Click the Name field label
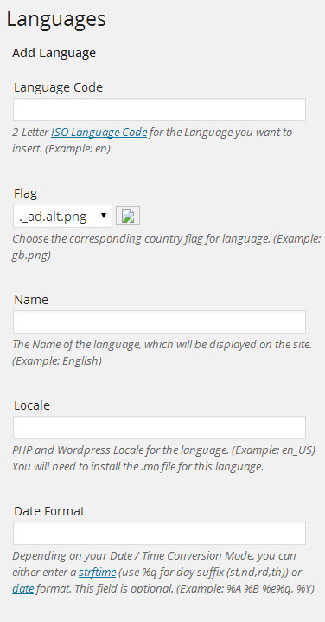This screenshot has width=325, height=622. tap(31, 300)
